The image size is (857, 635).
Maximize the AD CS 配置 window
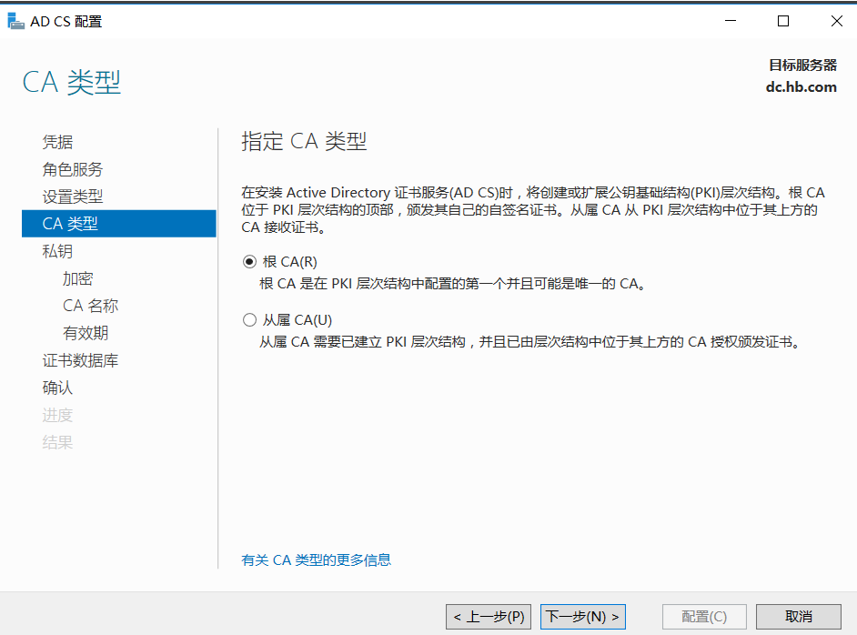point(783,21)
